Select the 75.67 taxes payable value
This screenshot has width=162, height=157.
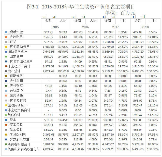click(138, 95)
